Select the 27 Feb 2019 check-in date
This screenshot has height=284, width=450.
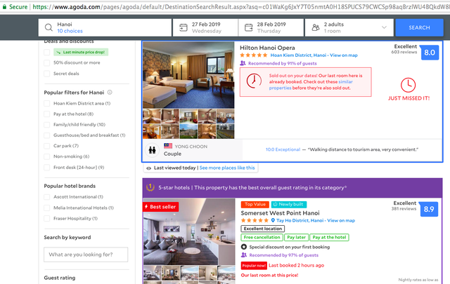point(205,27)
